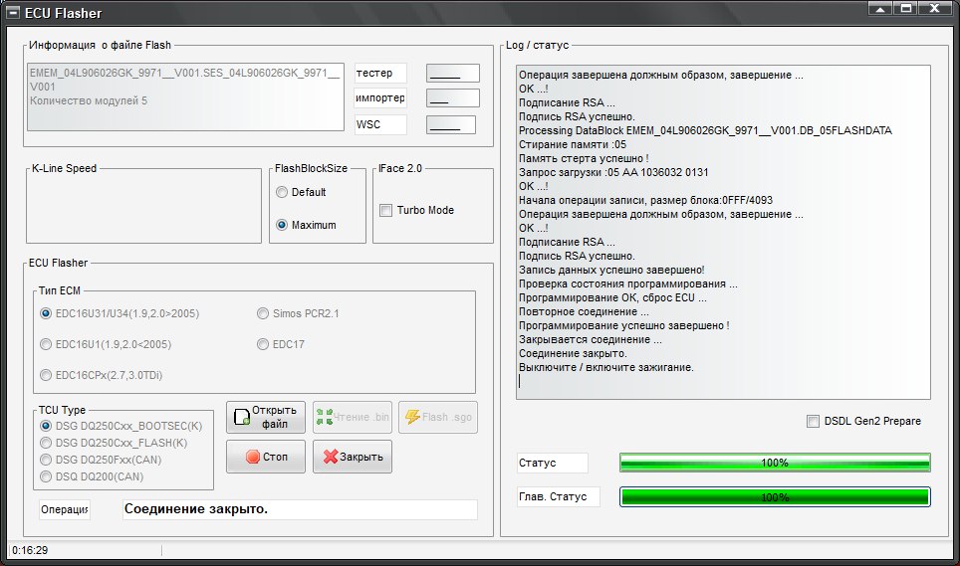960x566 pixels.
Task: Select Maximum flash block size
Action: point(282,225)
